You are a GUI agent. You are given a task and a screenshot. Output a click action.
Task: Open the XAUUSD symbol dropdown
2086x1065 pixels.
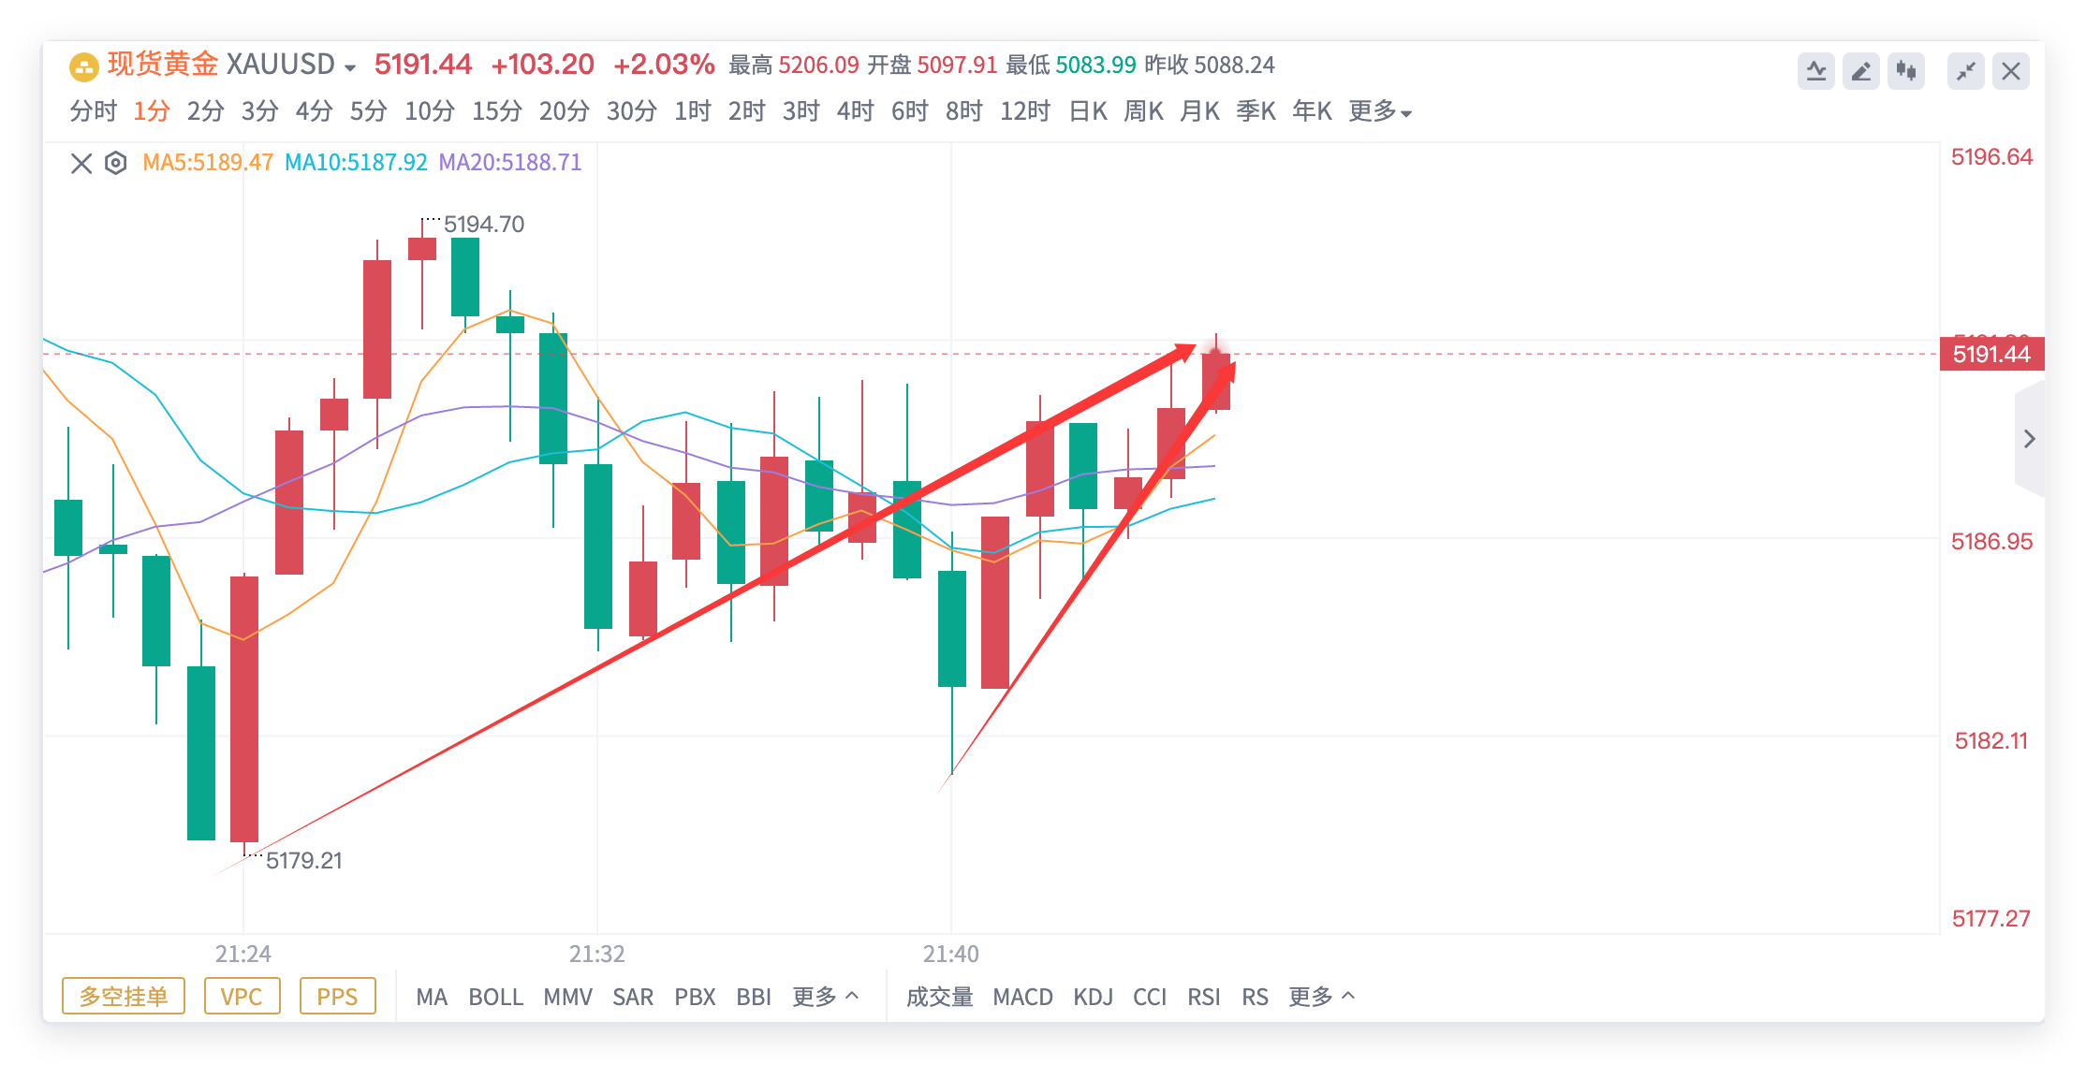(x=350, y=66)
